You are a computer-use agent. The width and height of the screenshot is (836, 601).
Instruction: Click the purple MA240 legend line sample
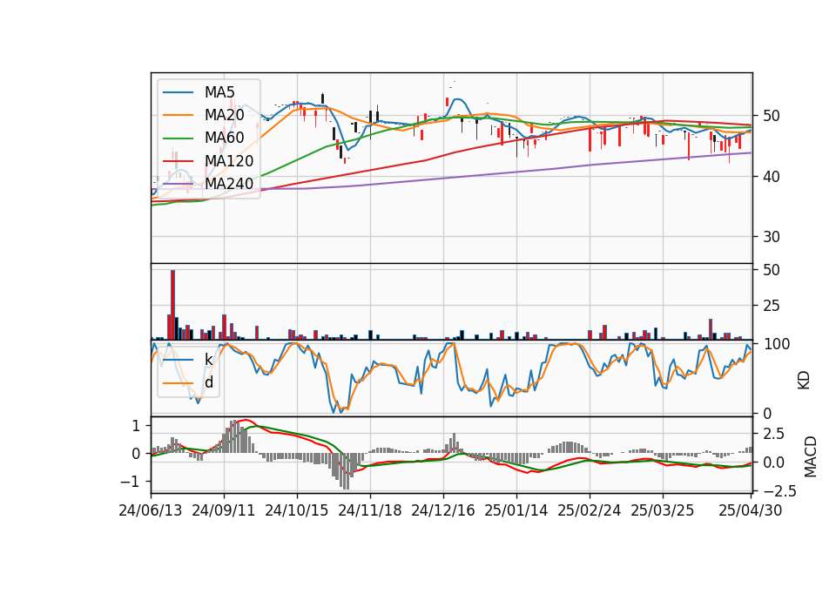click(x=178, y=184)
